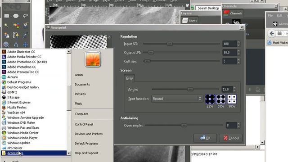This screenshot has width=288, height=162.
Task: Click the Cell size slider handle
Action: point(147,61)
